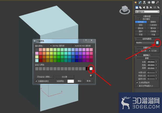Adjust the 长度分段 spinner arrows
This screenshot has height=113, width=162.
click(156, 72)
